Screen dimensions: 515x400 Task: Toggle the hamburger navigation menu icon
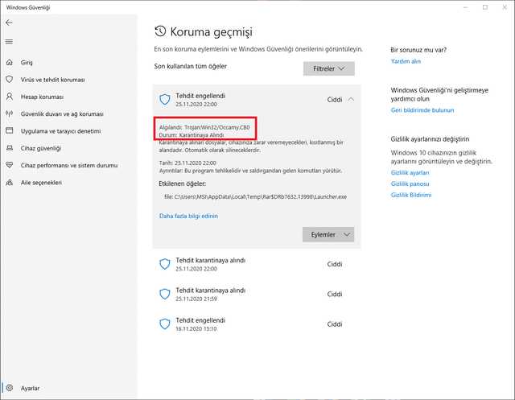(9, 42)
